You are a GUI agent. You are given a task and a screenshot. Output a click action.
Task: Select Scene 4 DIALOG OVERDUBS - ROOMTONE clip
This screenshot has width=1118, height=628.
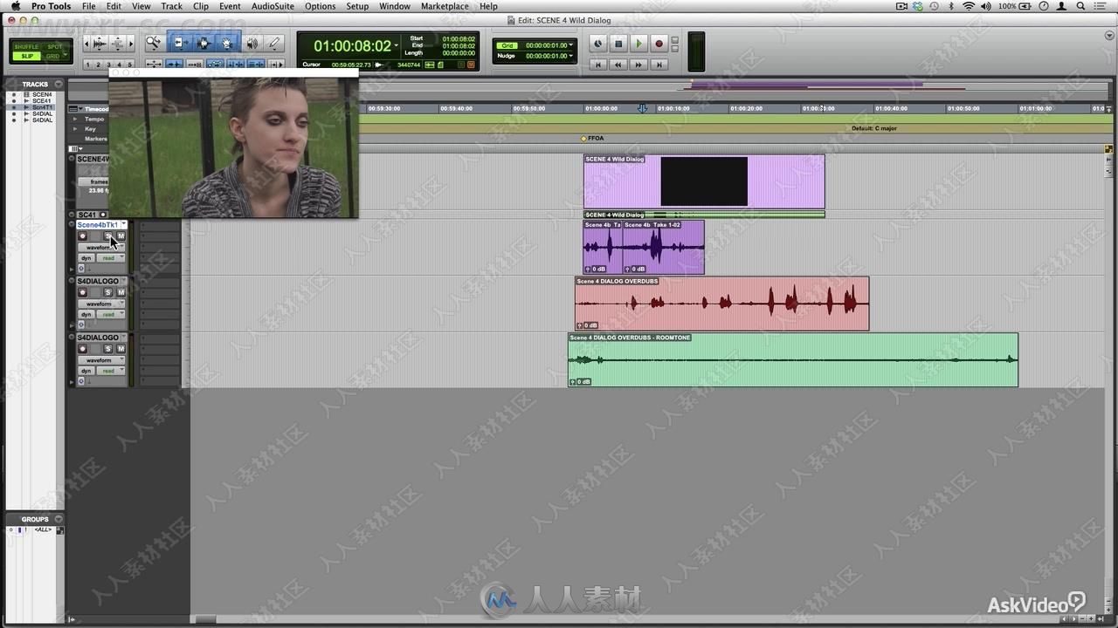pos(793,359)
